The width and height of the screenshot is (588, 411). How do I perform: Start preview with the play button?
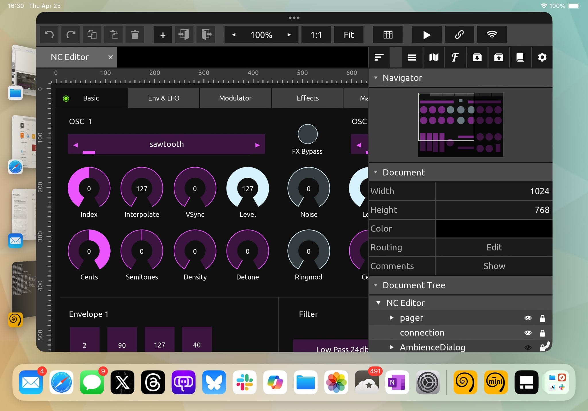(427, 35)
